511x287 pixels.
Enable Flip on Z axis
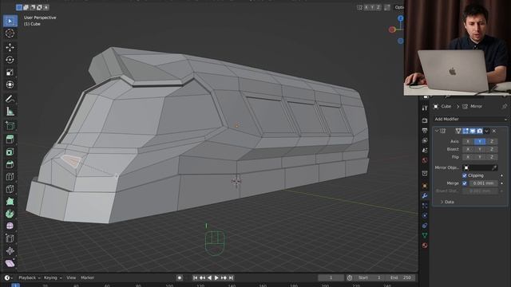pos(492,157)
